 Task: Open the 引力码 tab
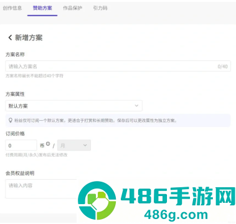[100, 8]
